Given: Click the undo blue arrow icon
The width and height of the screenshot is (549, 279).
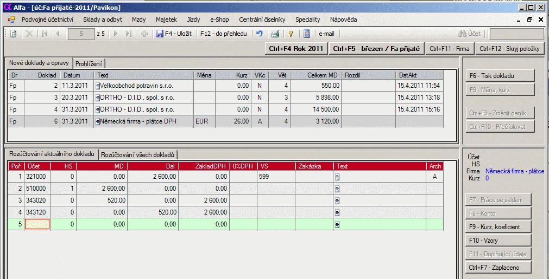Looking at the screenshot, I should pos(260,34).
